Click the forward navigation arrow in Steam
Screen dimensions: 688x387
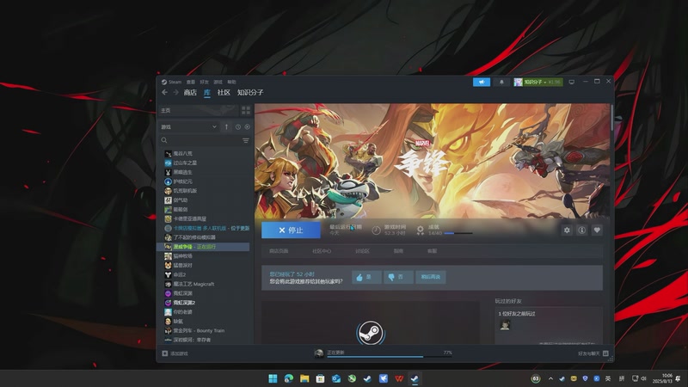coord(175,93)
